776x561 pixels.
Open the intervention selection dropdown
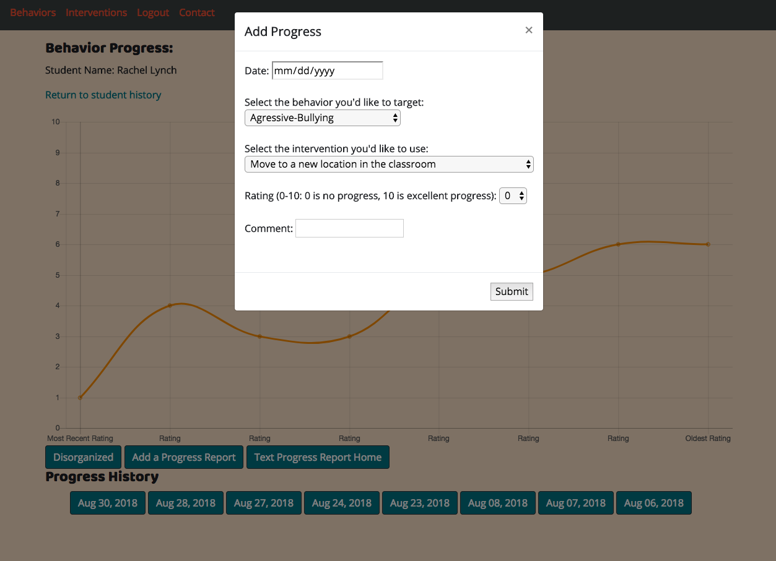[389, 164]
